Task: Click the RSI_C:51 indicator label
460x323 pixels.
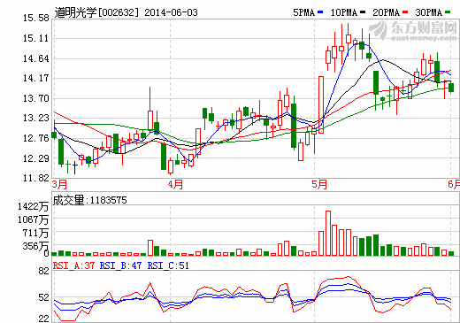Action: tap(168, 265)
